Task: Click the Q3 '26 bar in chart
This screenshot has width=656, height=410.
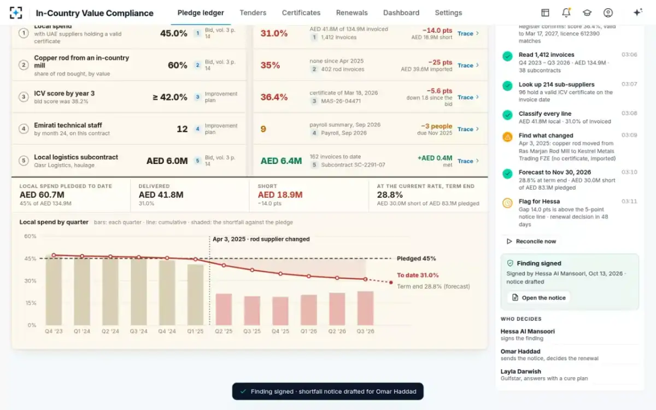Action: 365,308
